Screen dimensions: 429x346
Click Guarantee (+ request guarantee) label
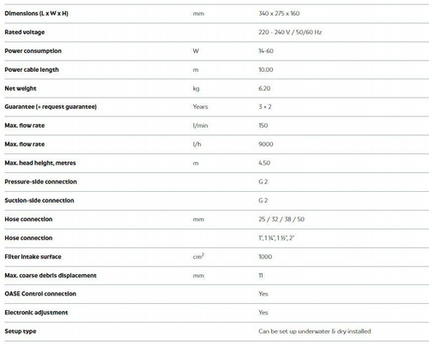(x=51, y=107)
